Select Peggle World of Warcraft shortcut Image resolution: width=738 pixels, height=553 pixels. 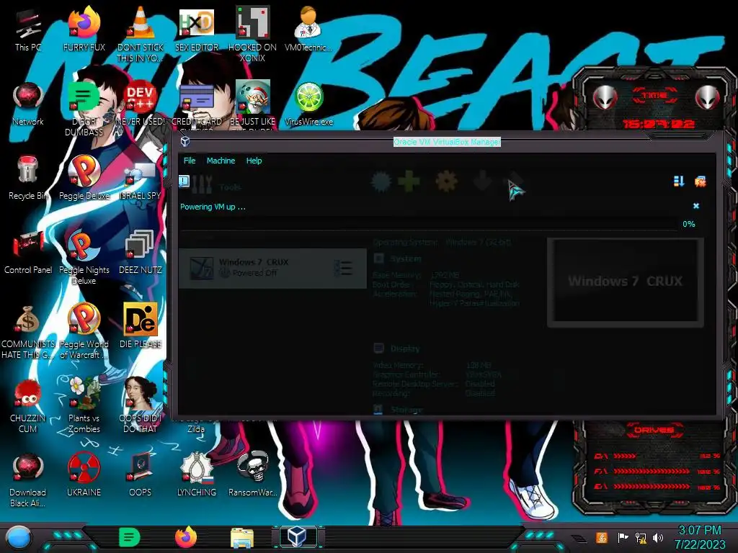pos(84,332)
